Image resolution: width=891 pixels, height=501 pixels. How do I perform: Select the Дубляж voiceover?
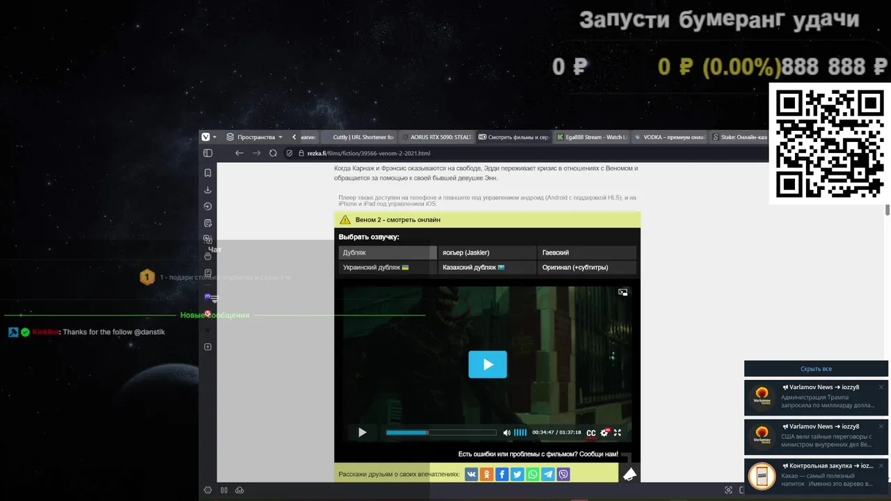click(388, 253)
